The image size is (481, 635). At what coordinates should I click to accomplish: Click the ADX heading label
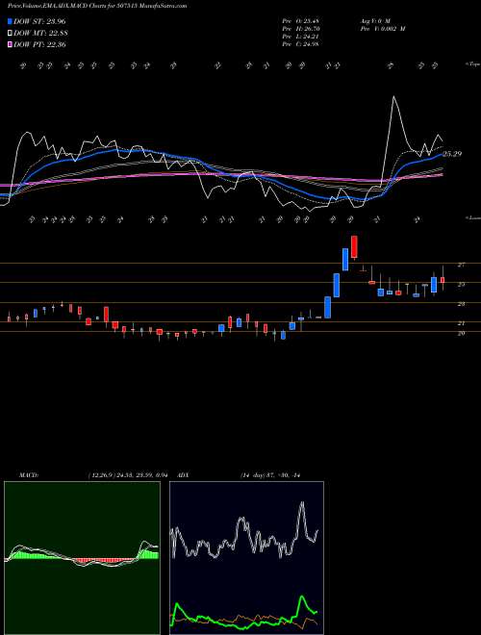184,475
